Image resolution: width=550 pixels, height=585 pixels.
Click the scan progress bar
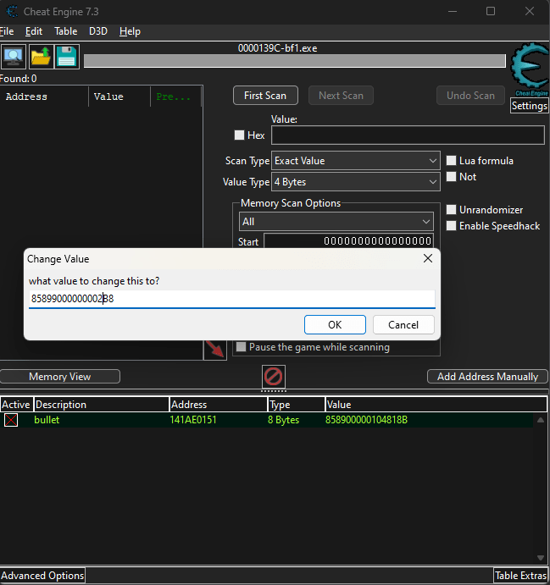[295, 61]
